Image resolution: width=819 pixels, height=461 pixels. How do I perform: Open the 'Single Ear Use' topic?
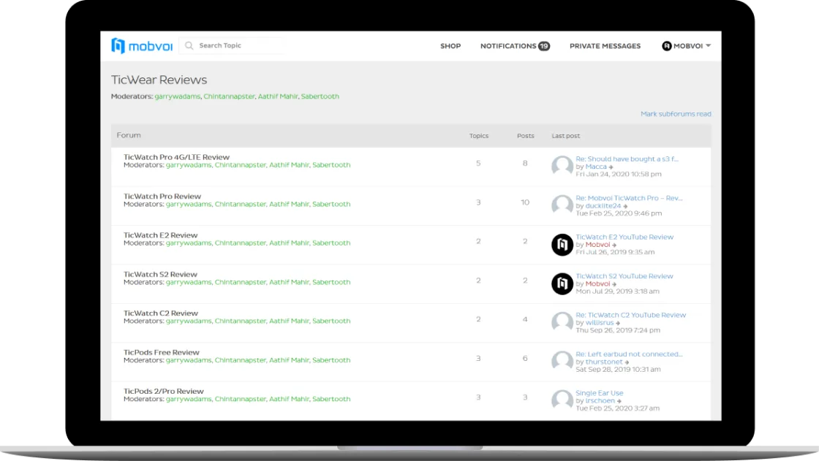[x=599, y=392]
